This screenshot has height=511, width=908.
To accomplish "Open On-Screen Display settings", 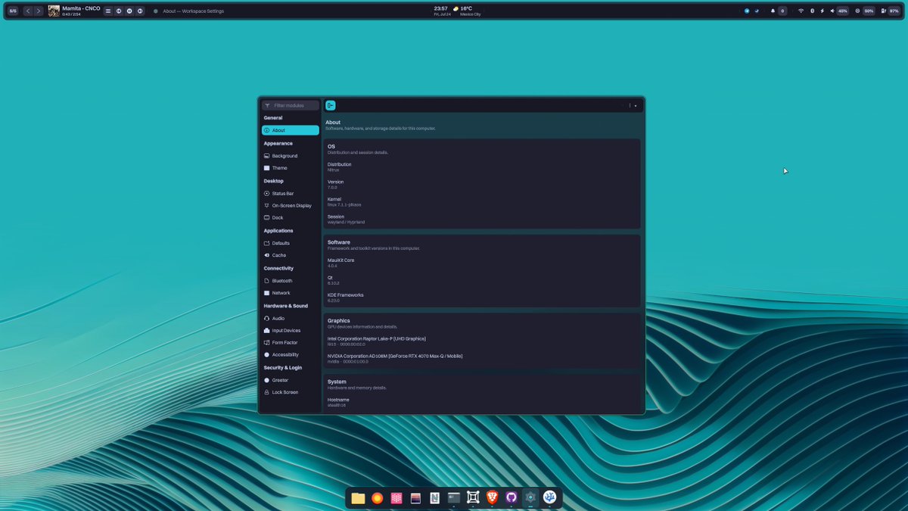I will coord(290,206).
